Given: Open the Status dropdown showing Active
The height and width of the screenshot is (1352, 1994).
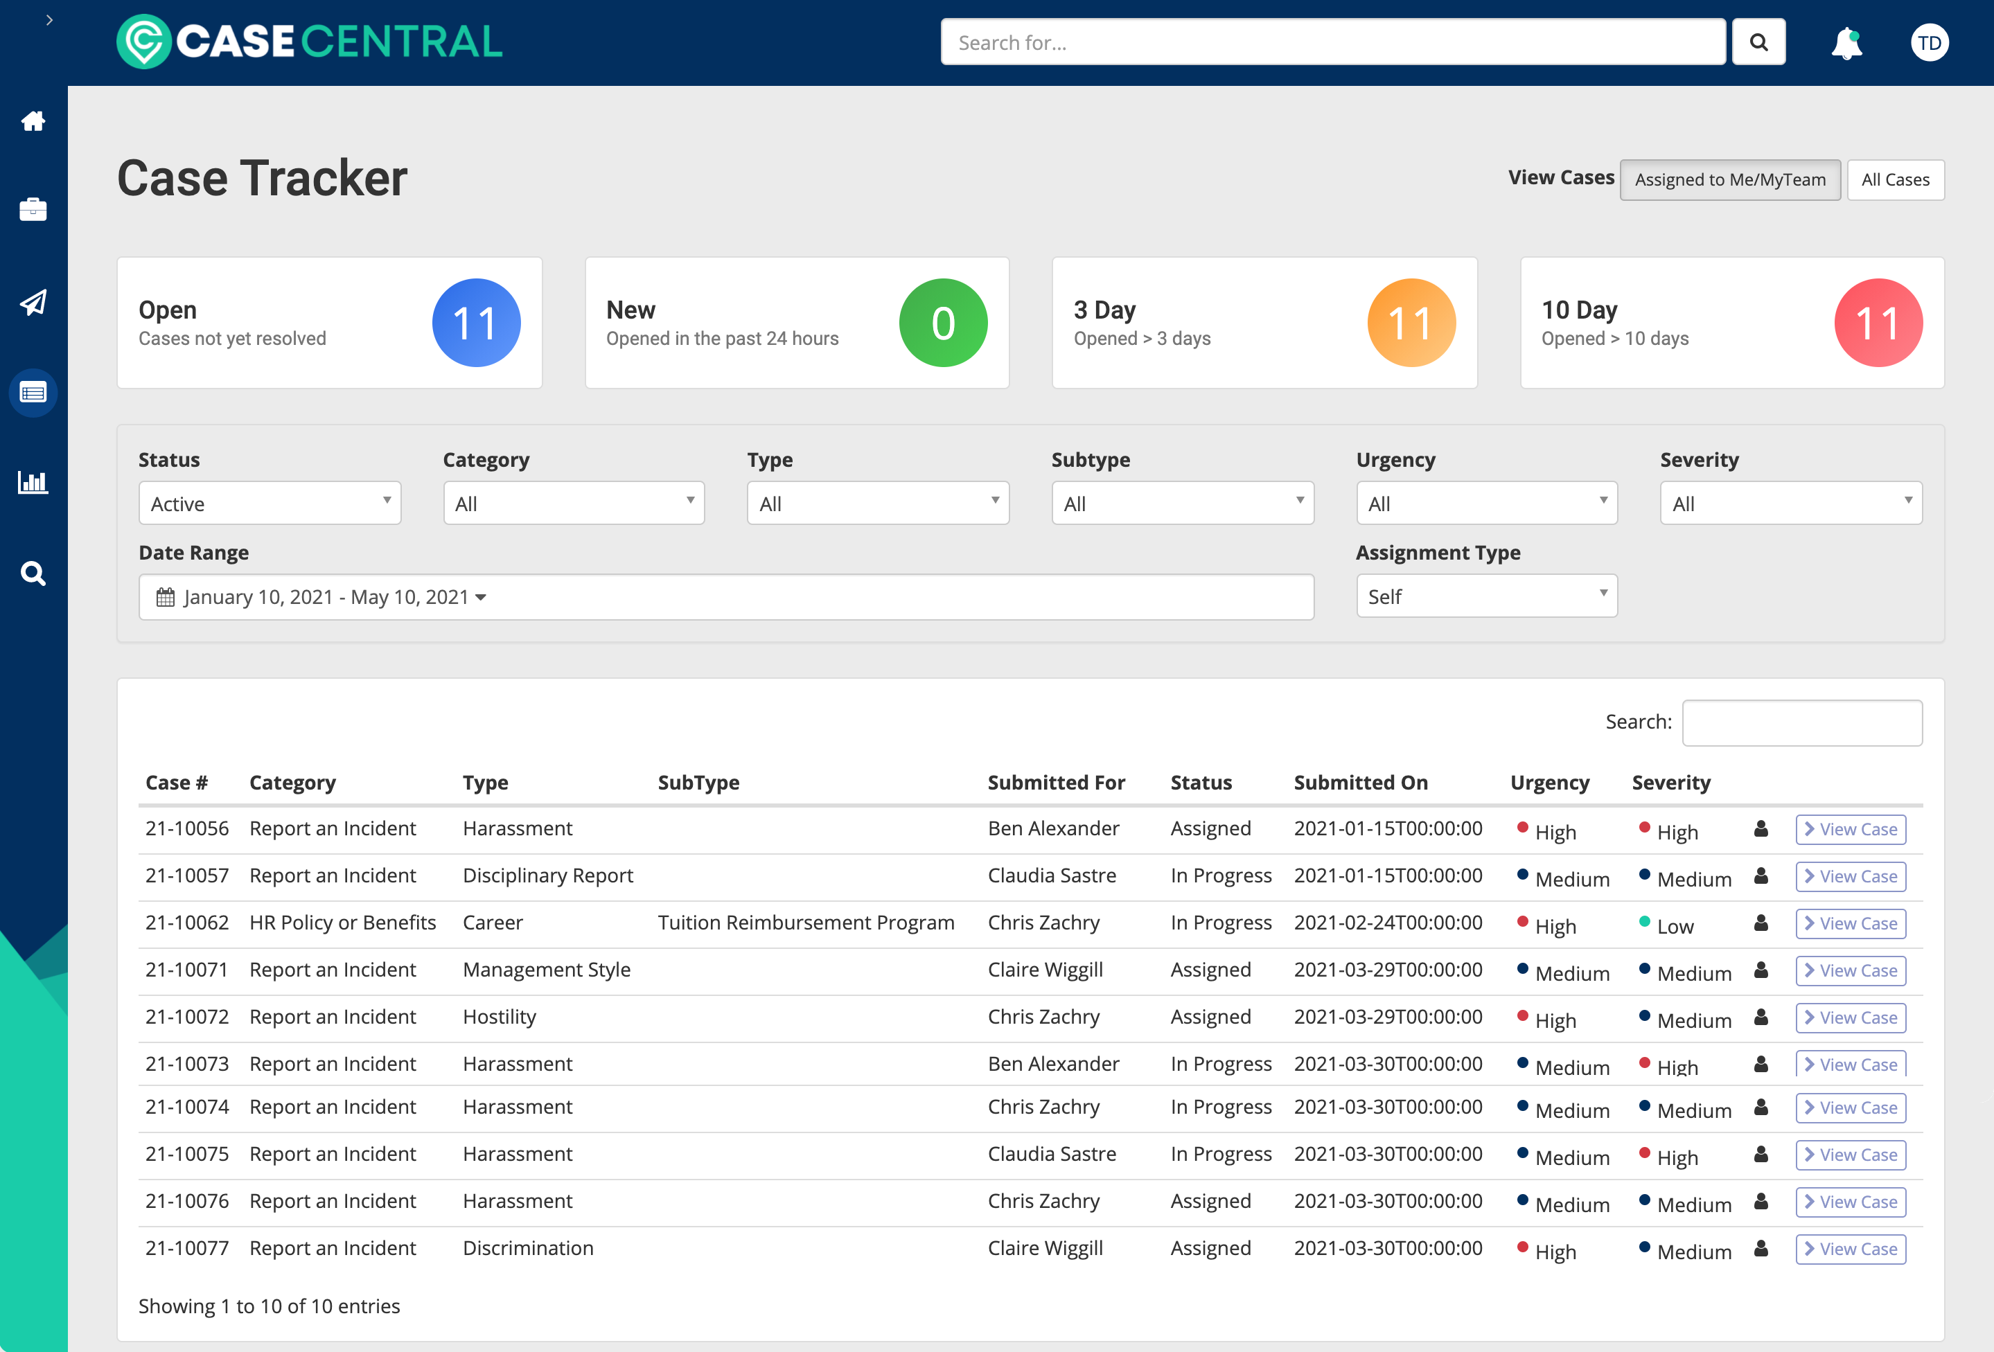Looking at the screenshot, I should click(x=269, y=503).
